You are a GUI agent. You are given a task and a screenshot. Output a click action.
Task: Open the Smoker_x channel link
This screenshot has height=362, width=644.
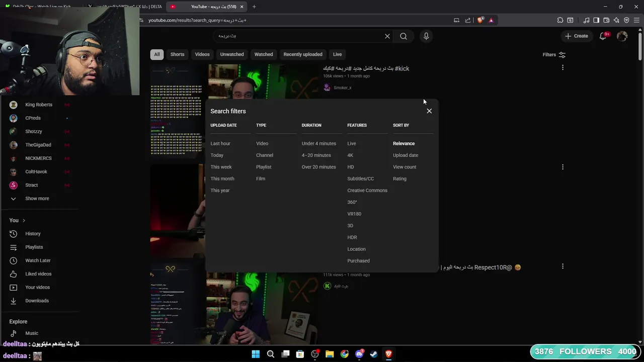point(342,88)
